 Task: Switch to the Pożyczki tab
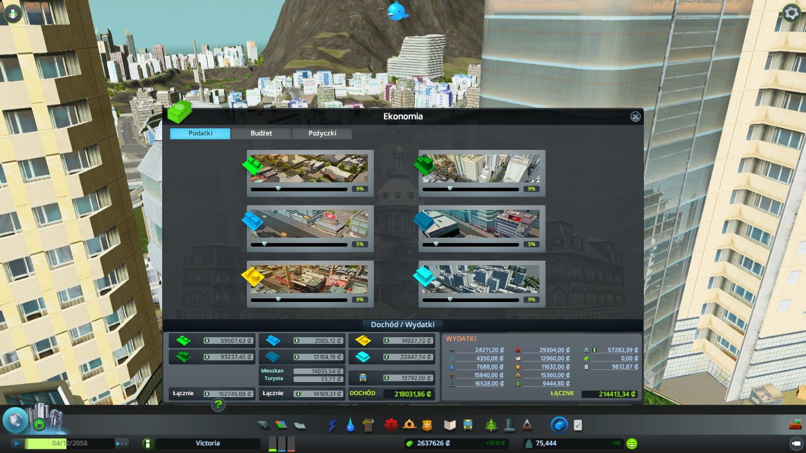click(321, 133)
